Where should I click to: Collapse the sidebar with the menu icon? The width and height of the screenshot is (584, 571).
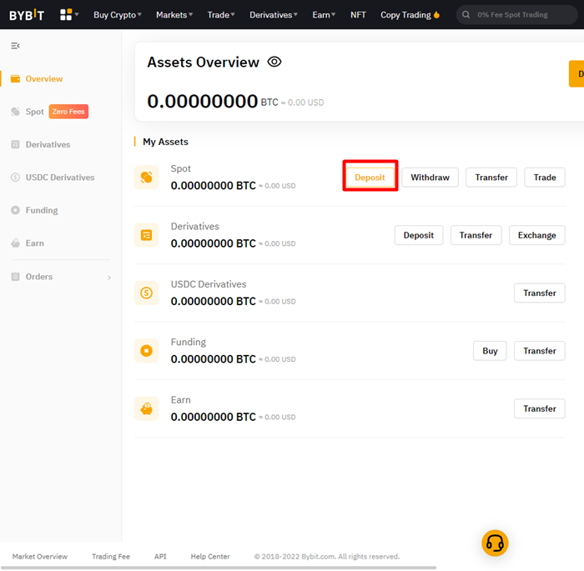click(15, 46)
